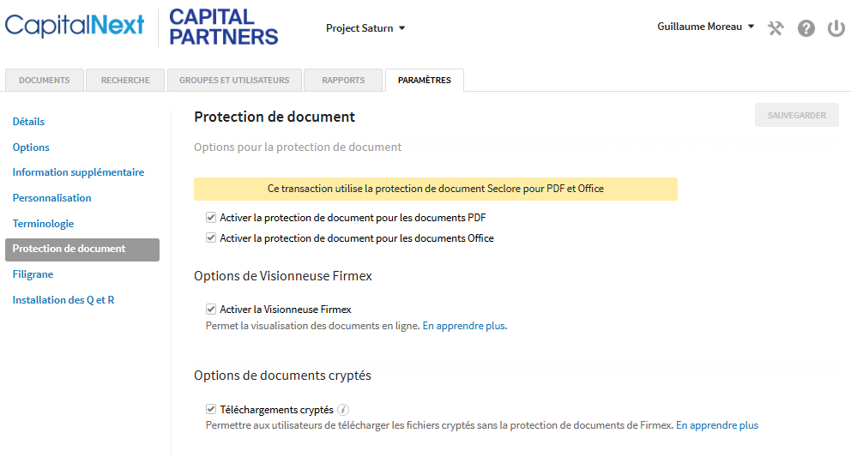This screenshot has width=851, height=457.
Task: Select Filigrane in the sidebar
Action: click(33, 274)
